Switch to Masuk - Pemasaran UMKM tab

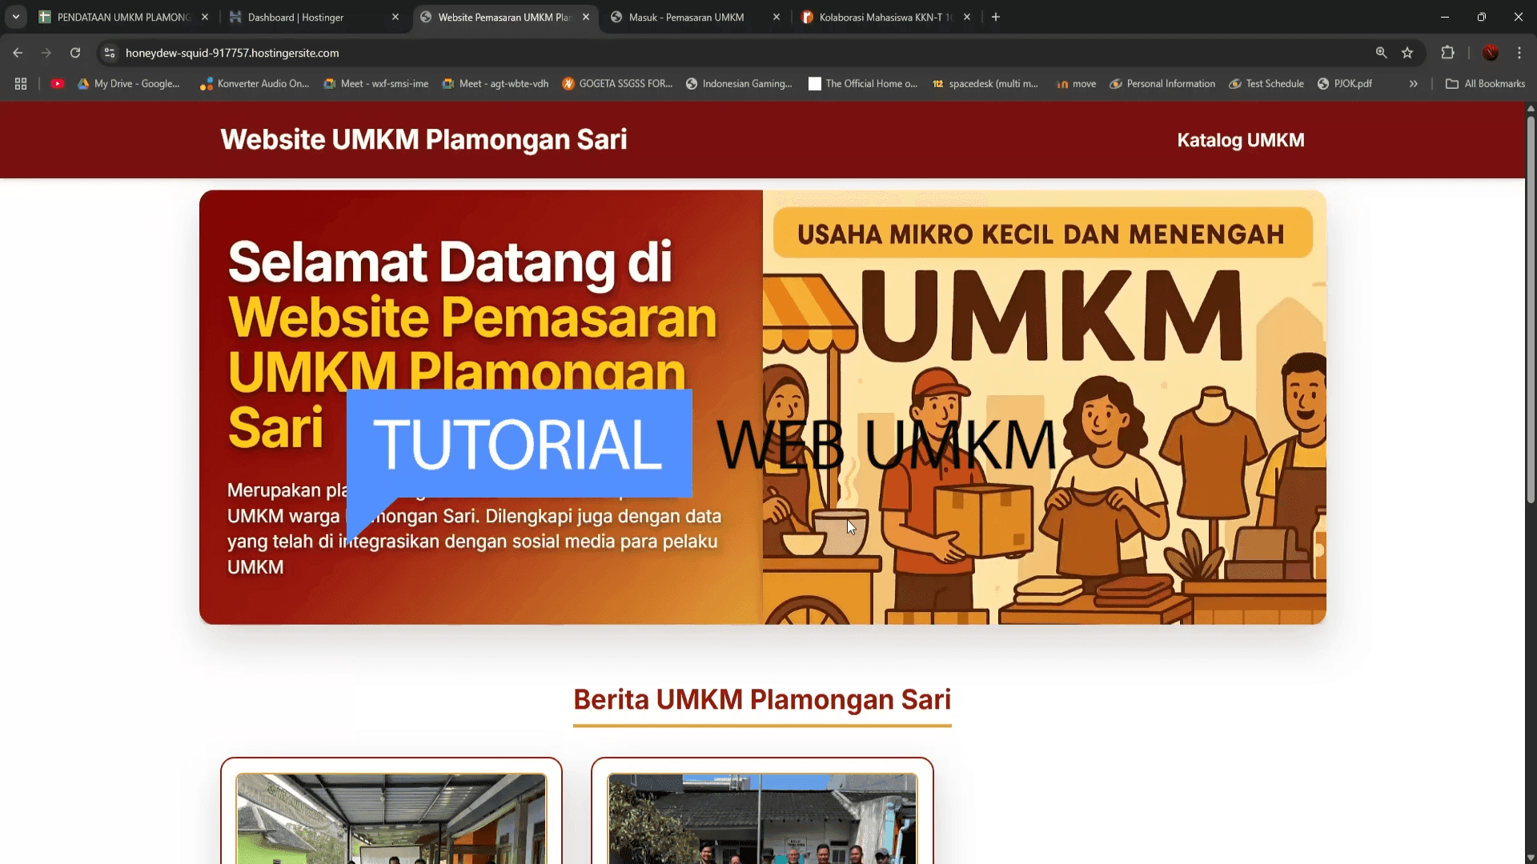(695, 17)
